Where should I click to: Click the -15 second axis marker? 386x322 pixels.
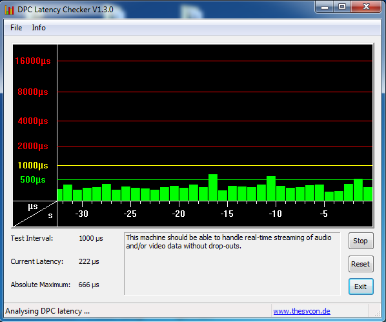coord(227,214)
